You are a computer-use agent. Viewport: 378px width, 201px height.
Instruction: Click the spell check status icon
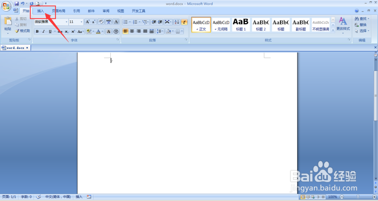coord(39,197)
